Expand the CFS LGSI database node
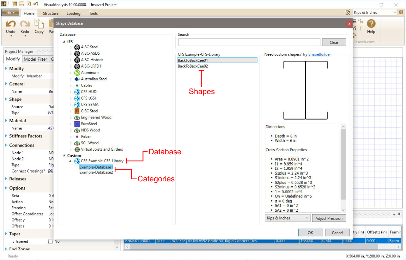This screenshot has width=406, height=260. 71,98
